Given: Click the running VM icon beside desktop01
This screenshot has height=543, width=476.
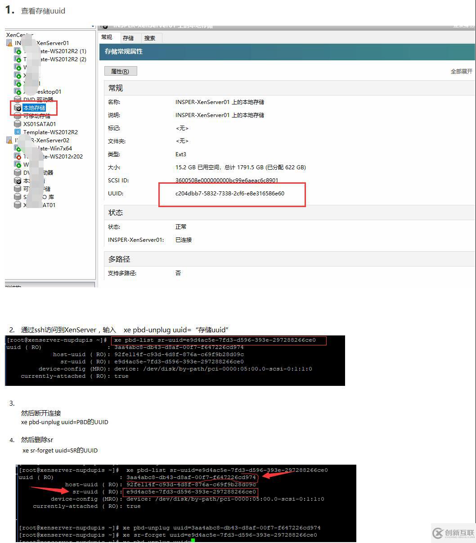Looking at the screenshot, I should (x=18, y=92).
